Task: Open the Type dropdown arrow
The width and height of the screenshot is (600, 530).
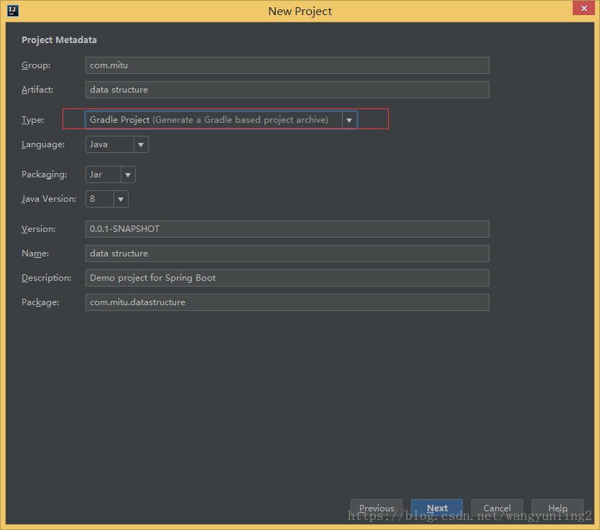Action: (x=349, y=120)
